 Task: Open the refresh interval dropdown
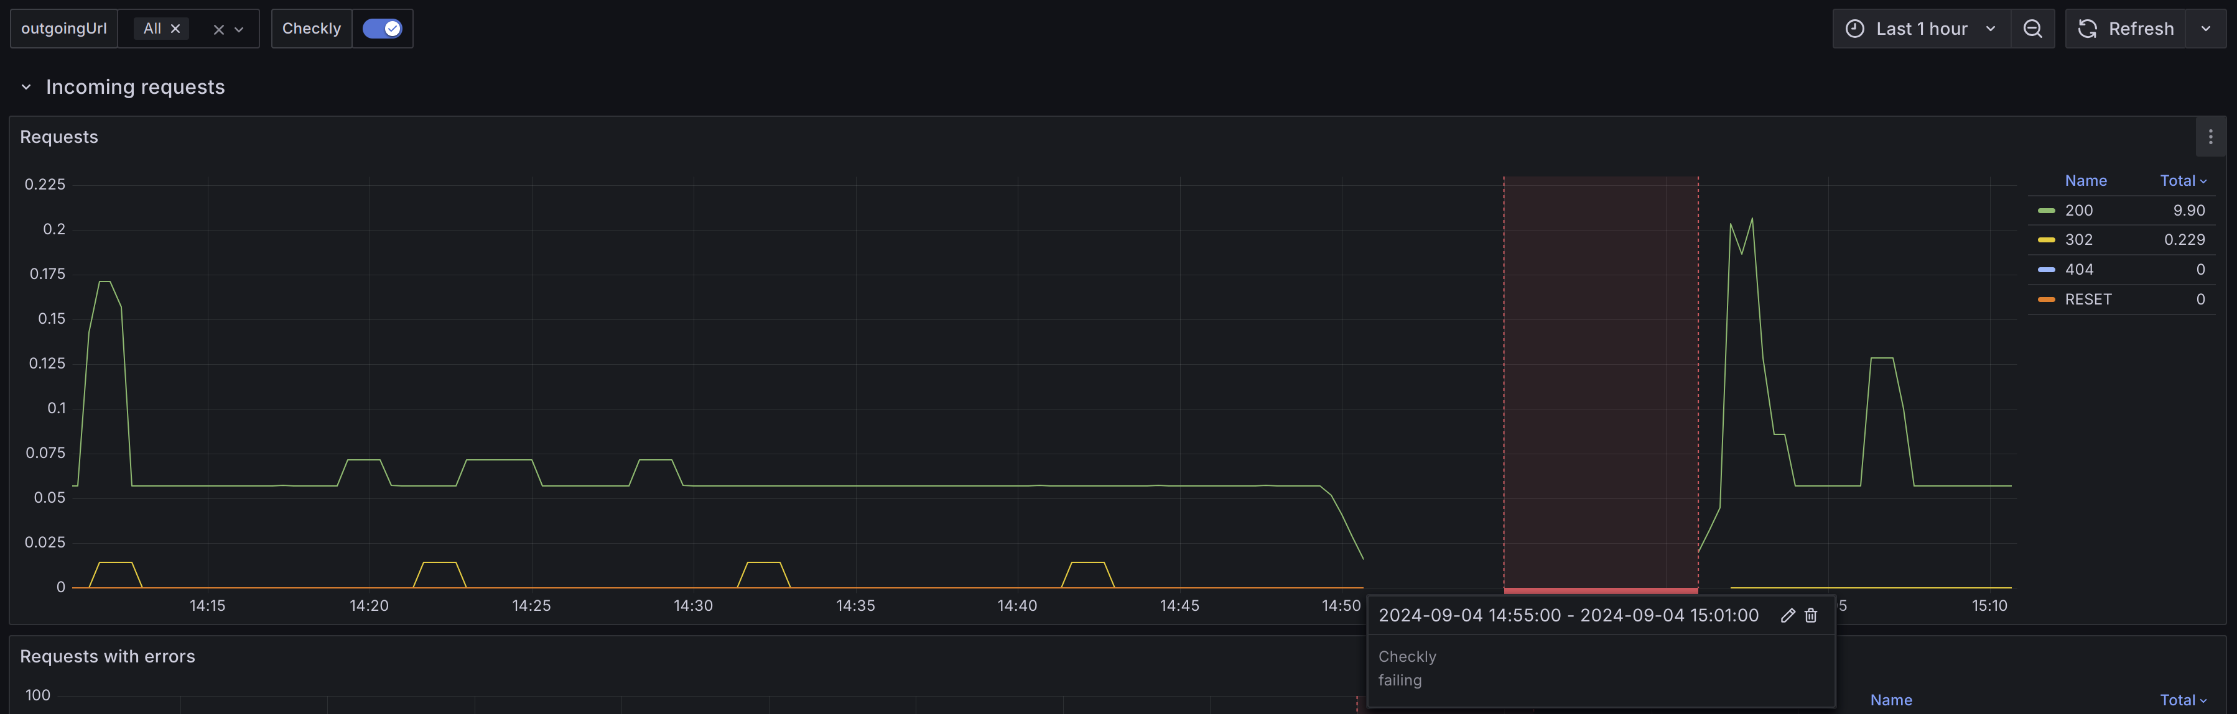(2206, 29)
